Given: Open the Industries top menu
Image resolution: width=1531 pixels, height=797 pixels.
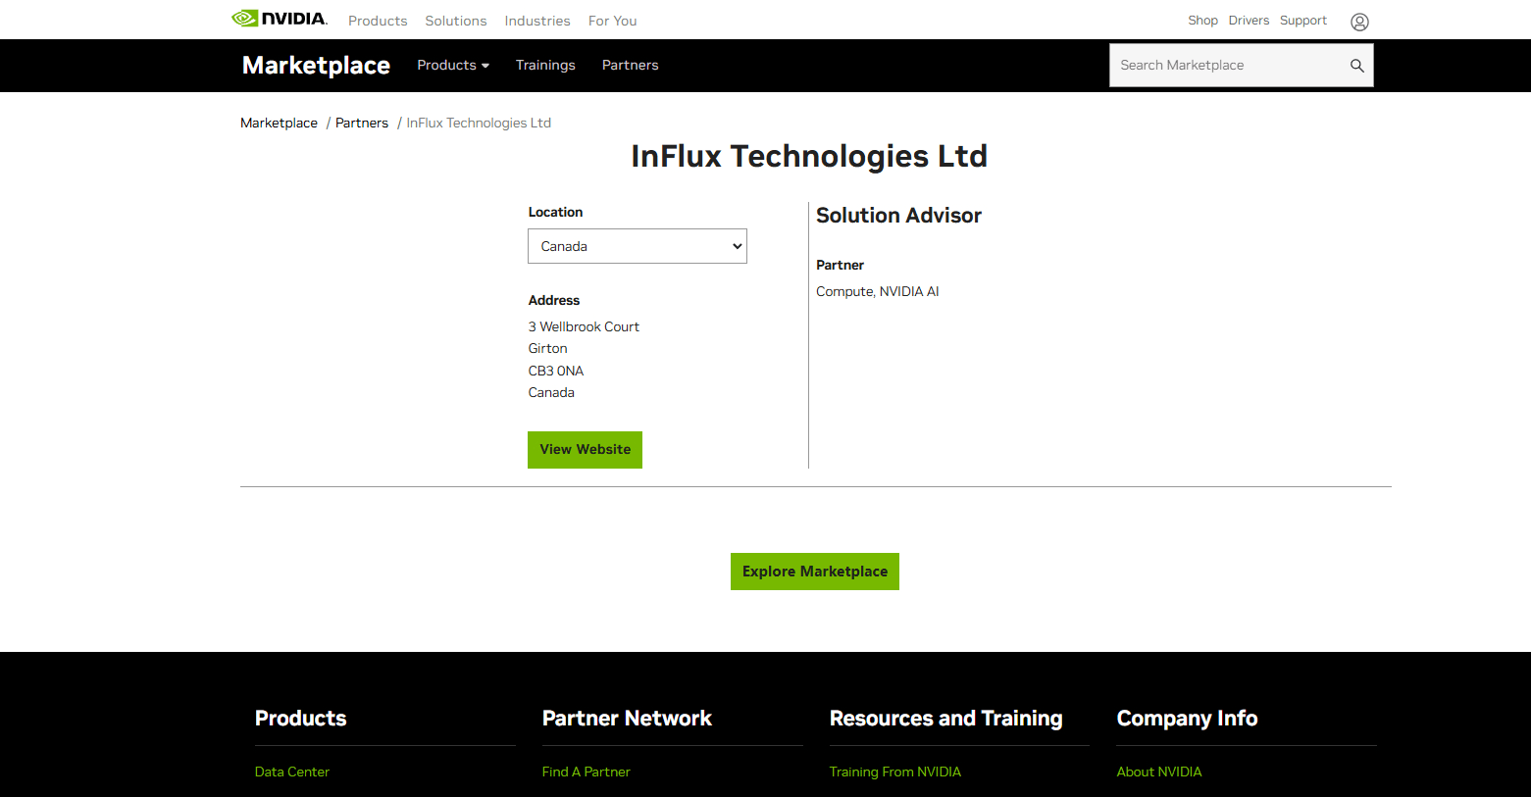Looking at the screenshot, I should 536,21.
